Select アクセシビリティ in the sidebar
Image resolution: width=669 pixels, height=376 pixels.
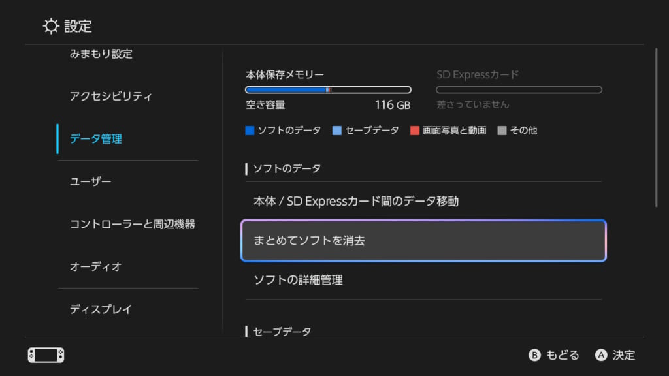point(111,97)
